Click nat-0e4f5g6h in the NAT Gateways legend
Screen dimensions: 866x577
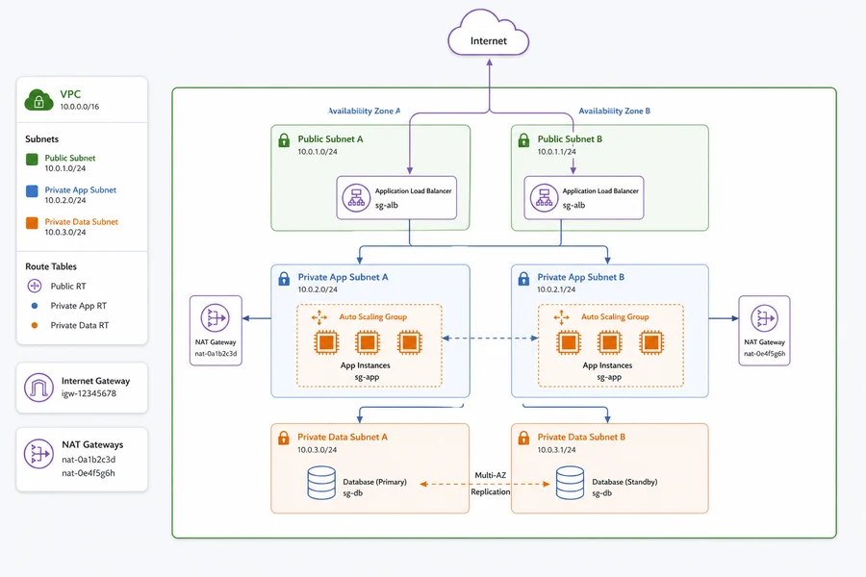89,473
